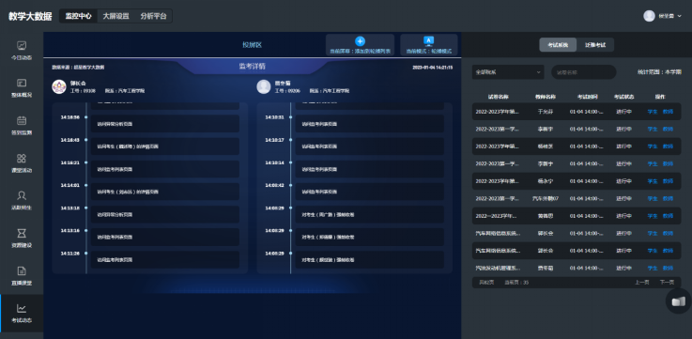
Task: Switch to the 大屏设置 tab
Action: 115,16
